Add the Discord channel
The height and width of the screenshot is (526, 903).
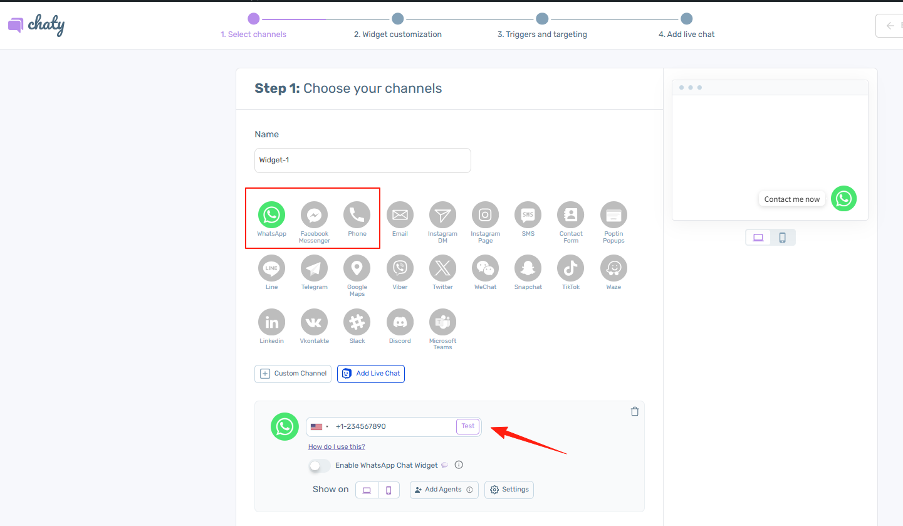[x=400, y=322]
